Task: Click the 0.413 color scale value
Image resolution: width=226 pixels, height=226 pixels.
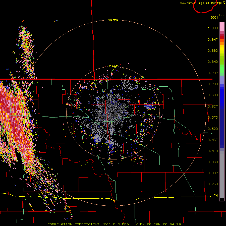Action: click(x=213, y=151)
